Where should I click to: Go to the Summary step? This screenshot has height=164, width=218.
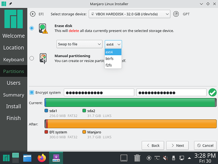pyautogui.click(x=13, y=95)
